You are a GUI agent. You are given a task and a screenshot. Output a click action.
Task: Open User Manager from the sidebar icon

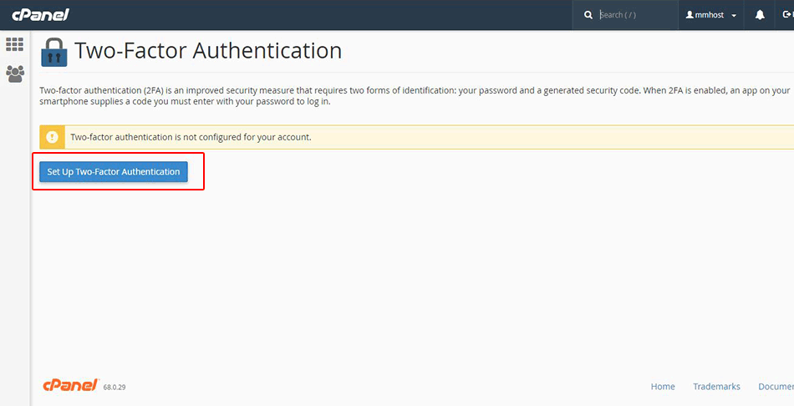click(x=14, y=74)
